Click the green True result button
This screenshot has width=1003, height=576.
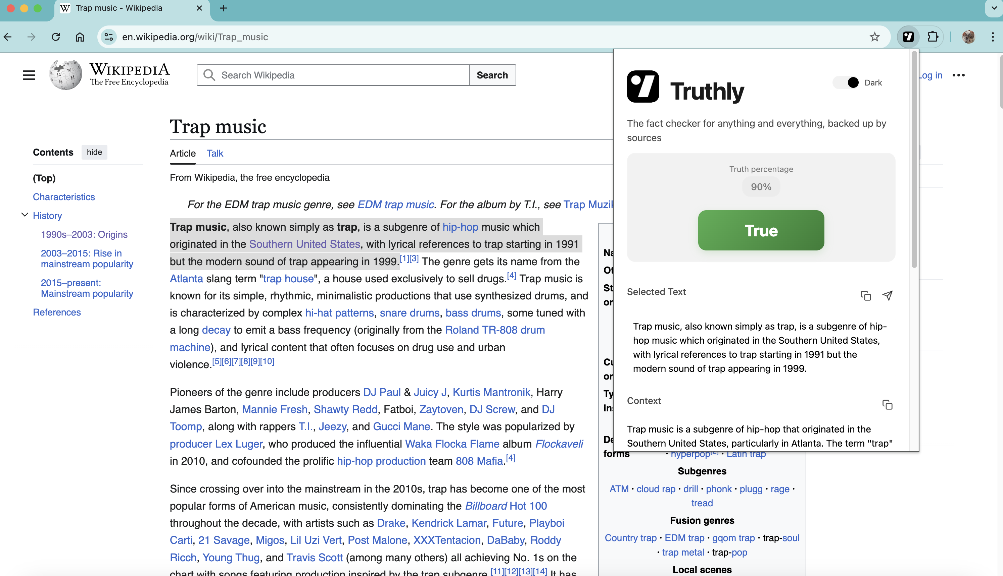point(761,230)
